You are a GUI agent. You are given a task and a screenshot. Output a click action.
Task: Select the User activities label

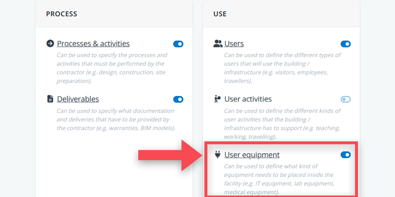coord(248,99)
